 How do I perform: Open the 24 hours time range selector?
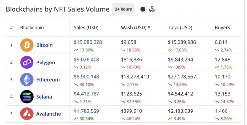tap(123, 9)
